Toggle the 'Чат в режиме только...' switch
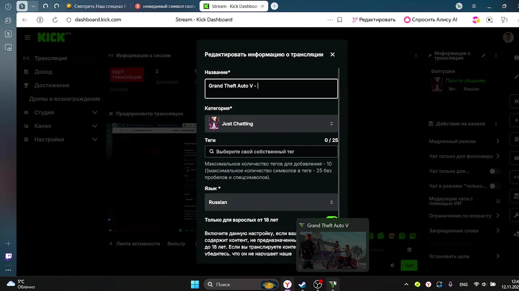The width and height of the screenshot is (519, 291). (x=494, y=186)
